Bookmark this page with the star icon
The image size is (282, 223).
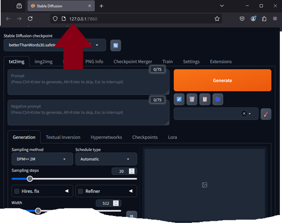(217, 19)
